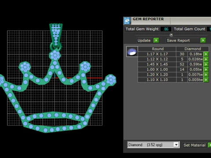Select the 1.10 X 1.10 size cell
211x158 pixels.
[x=157, y=79]
